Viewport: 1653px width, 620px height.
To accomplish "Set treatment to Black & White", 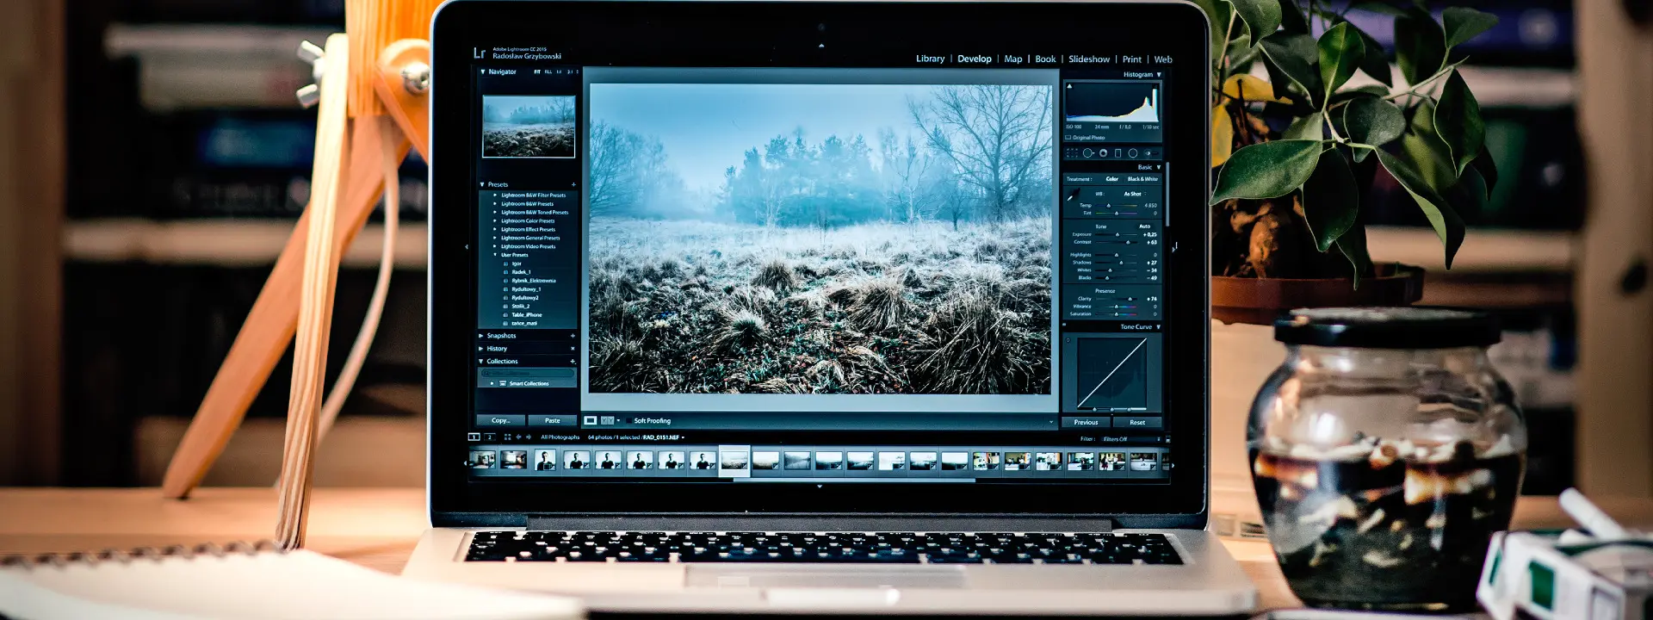I will 1142,179.
